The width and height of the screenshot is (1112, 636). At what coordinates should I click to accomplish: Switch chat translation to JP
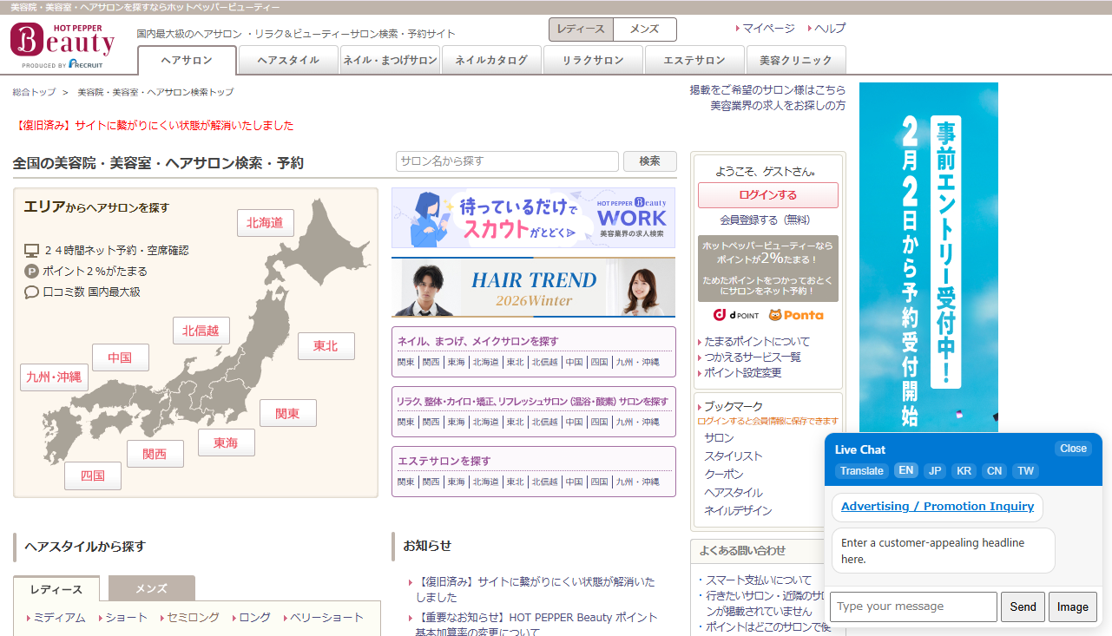tap(935, 471)
